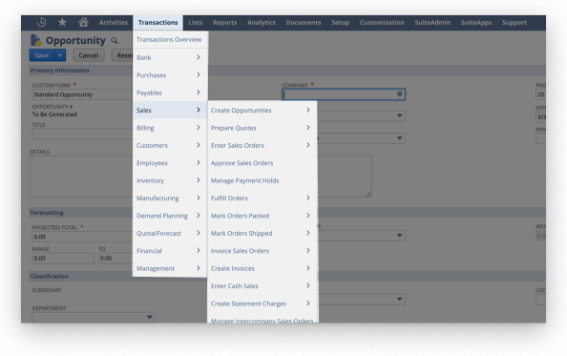Choose Invoice Sales Orders
567x356 pixels.
pos(262,250)
